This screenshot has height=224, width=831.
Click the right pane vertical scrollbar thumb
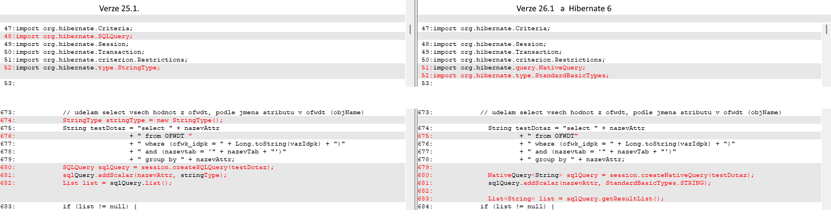pos(827,29)
